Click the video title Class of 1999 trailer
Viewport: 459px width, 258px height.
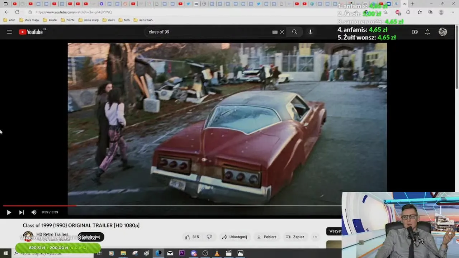tap(81, 225)
